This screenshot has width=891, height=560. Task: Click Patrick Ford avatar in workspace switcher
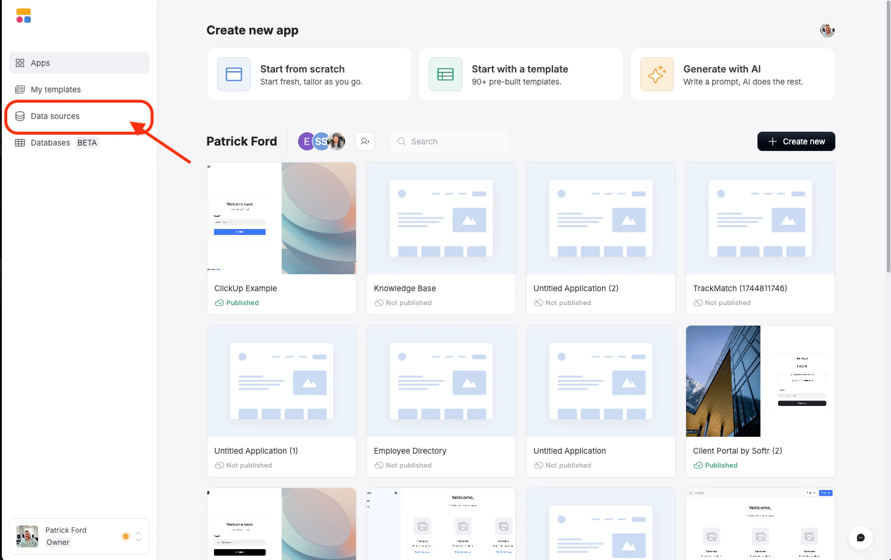coord(27,536)
